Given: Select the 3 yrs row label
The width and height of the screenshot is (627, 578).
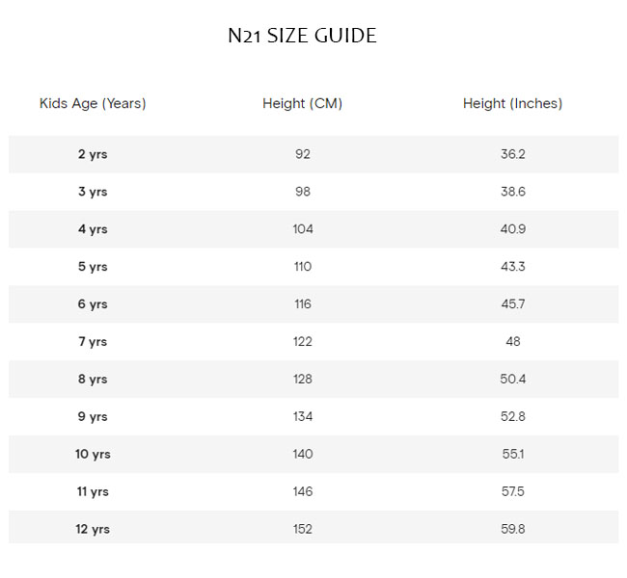Looking at the screenshot, I should click(x=93, y=192).
